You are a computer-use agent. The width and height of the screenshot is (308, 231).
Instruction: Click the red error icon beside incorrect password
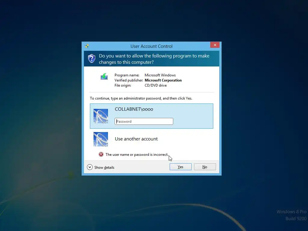point(101,154)
